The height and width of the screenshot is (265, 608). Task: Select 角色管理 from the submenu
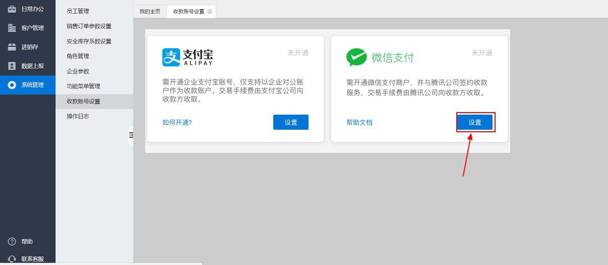tap(78, 56)
